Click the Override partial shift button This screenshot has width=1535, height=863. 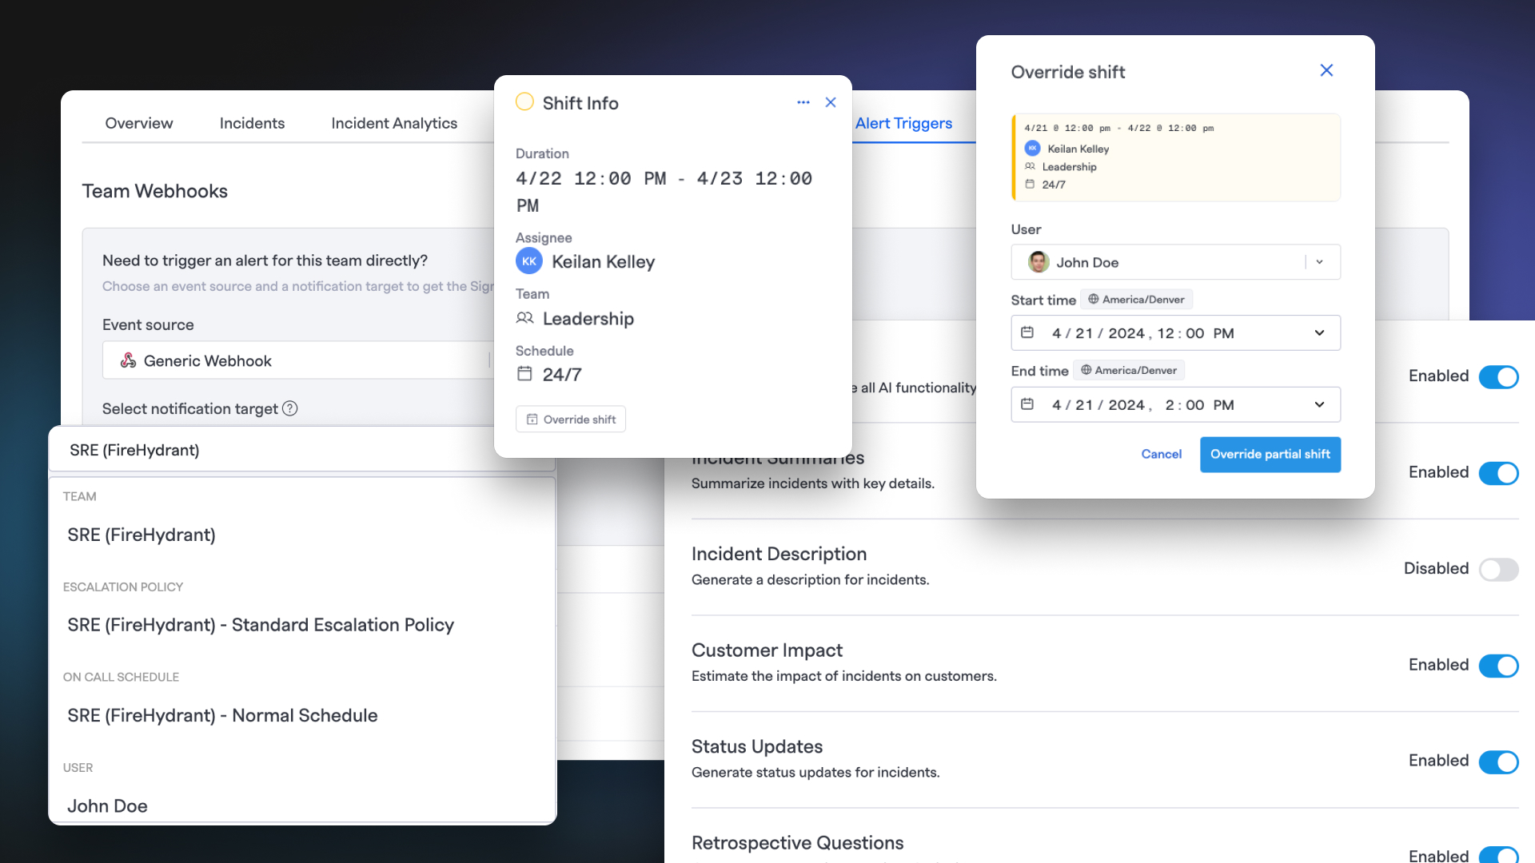coord(1270,454)
